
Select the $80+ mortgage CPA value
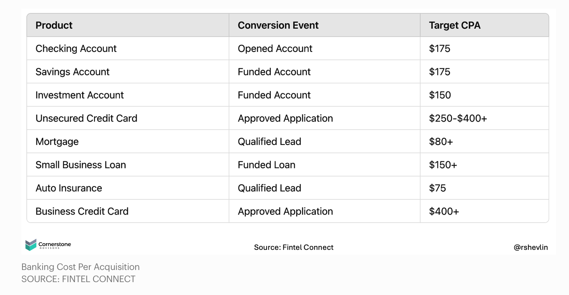click(x=441, y=141)
